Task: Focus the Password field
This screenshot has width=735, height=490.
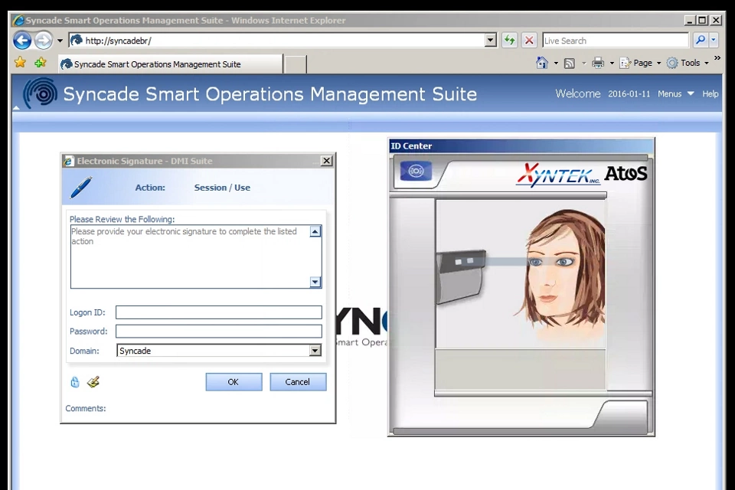Action: coord(218,331)
